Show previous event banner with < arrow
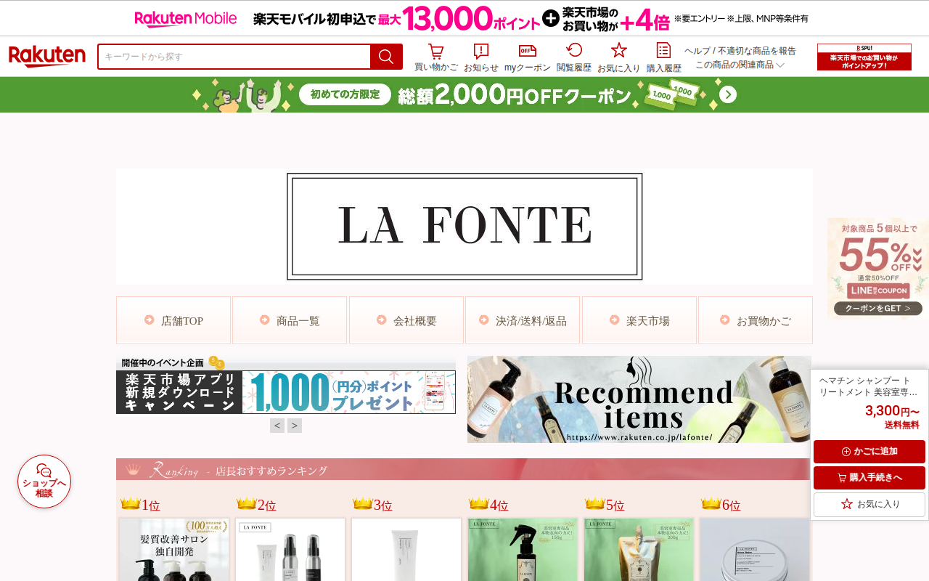 point(277,426)
